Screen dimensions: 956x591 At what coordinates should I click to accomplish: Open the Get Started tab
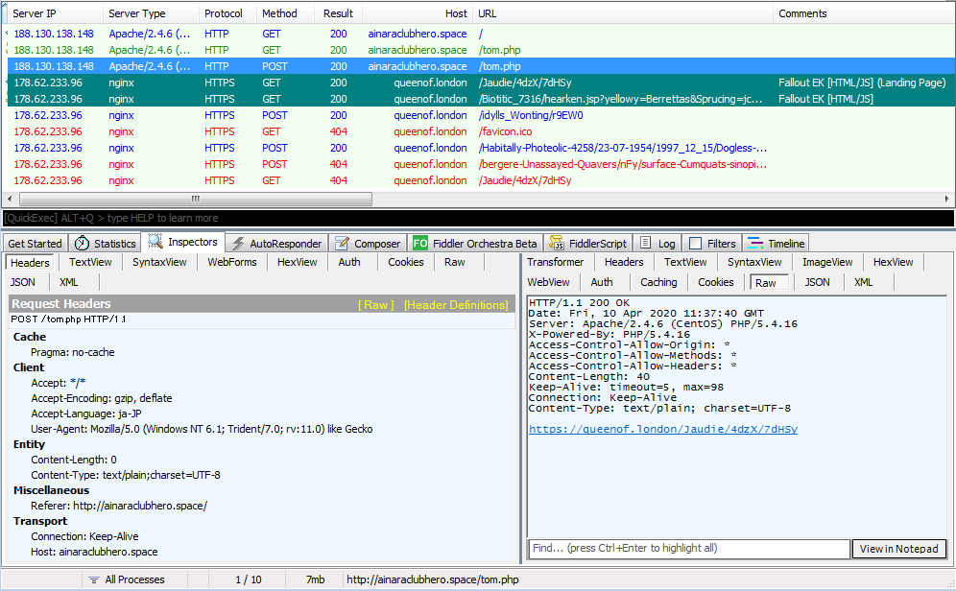tap(35, 243)
